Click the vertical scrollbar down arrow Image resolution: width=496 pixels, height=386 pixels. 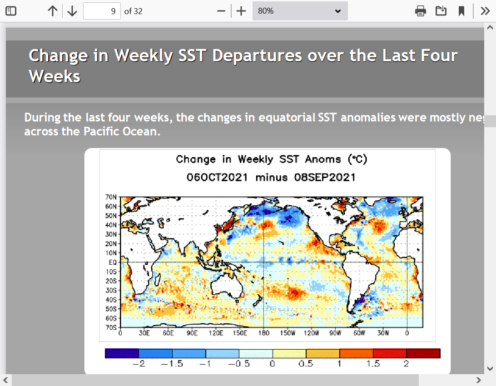pos(490,368)
